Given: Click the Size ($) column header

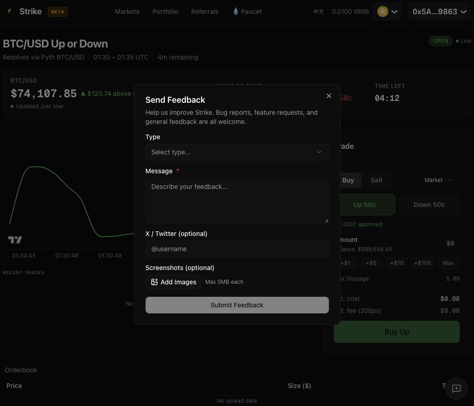Looking at the screenshot, I should tap(299, 386).
